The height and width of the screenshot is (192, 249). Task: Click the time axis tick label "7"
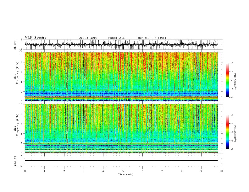tap(162, 171)
